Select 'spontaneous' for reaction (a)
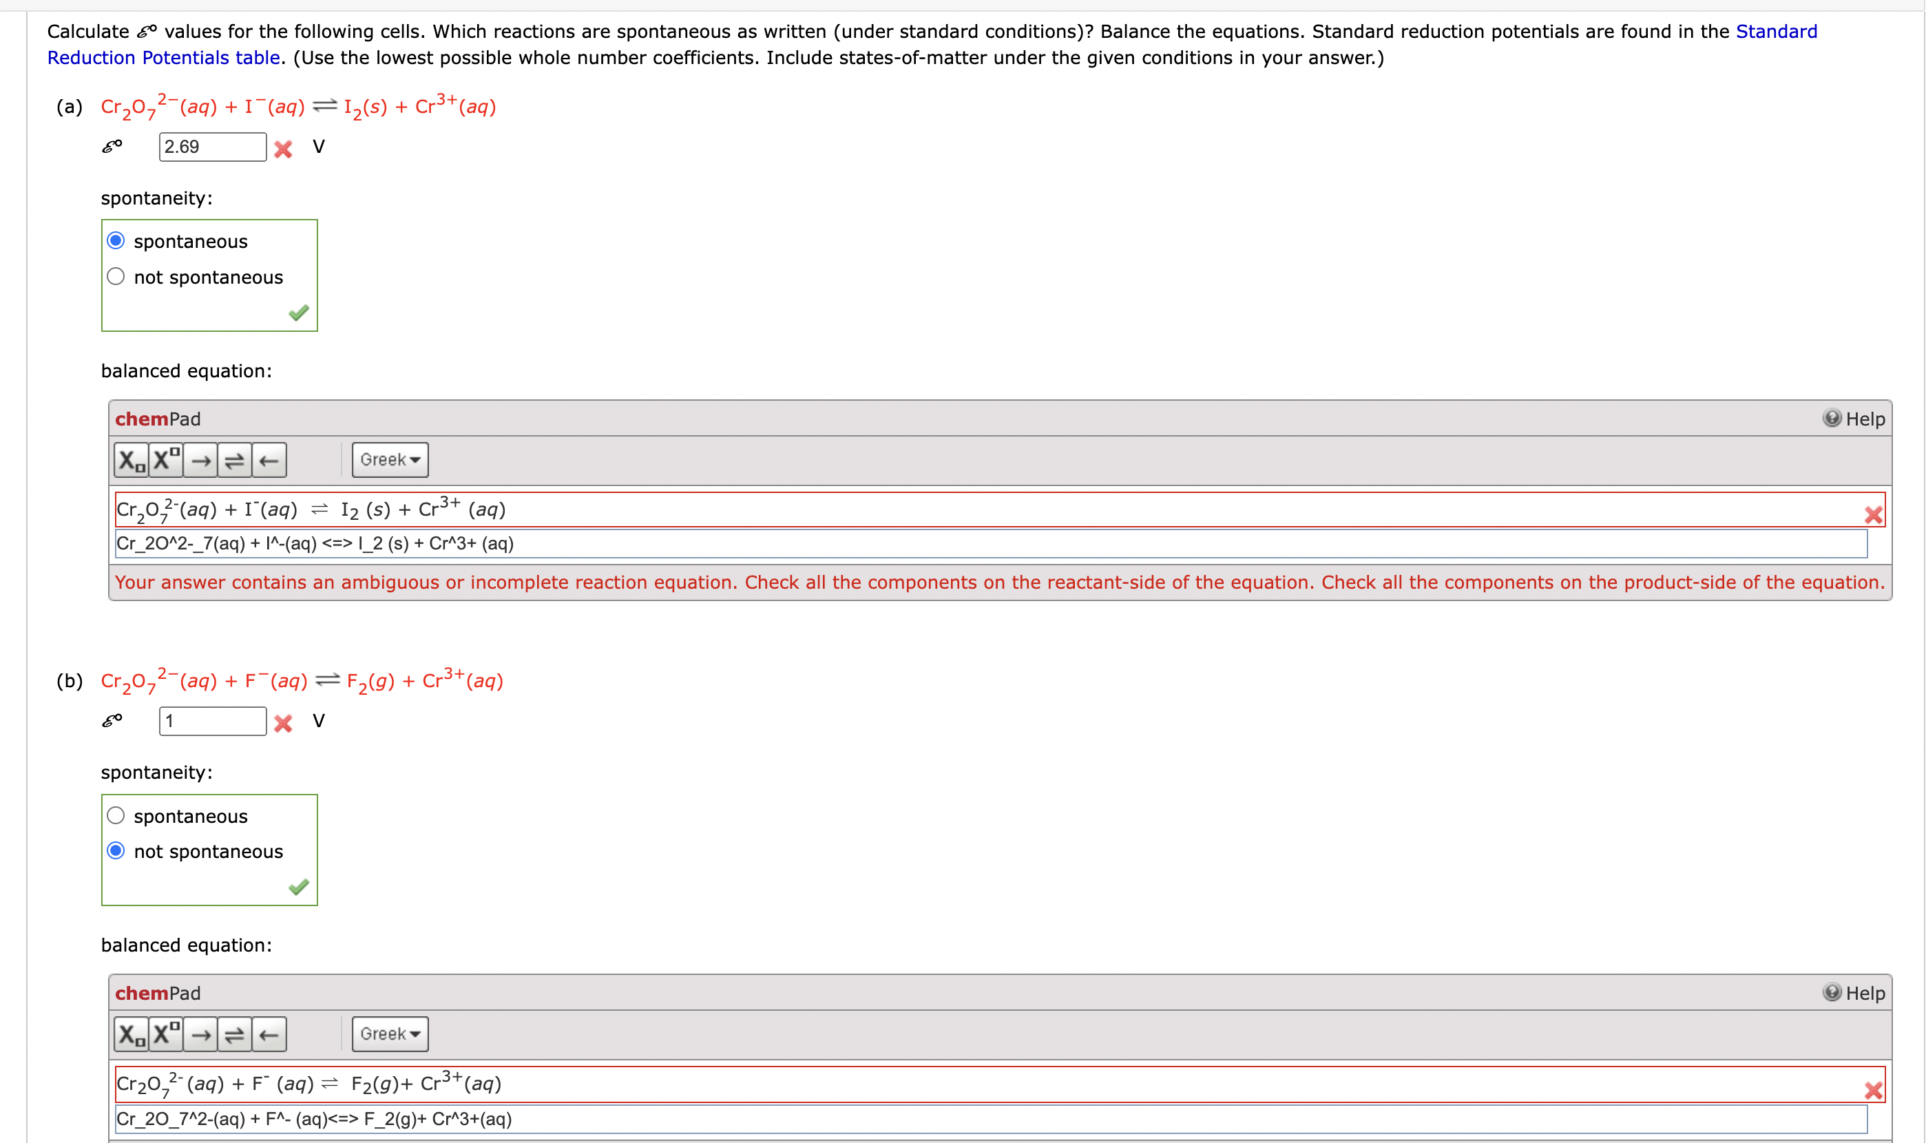The width and height of the screenshot is (1926, 1143). [x=116, y=241]
